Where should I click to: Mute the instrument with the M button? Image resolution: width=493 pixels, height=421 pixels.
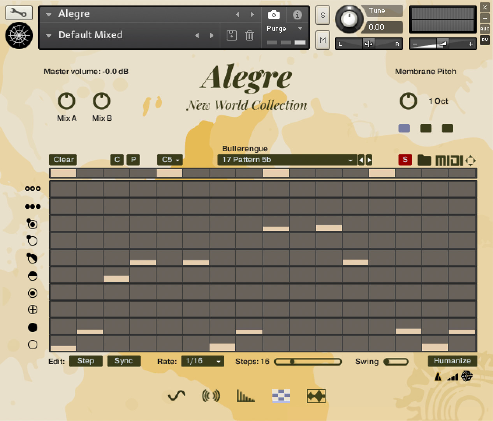322,40
